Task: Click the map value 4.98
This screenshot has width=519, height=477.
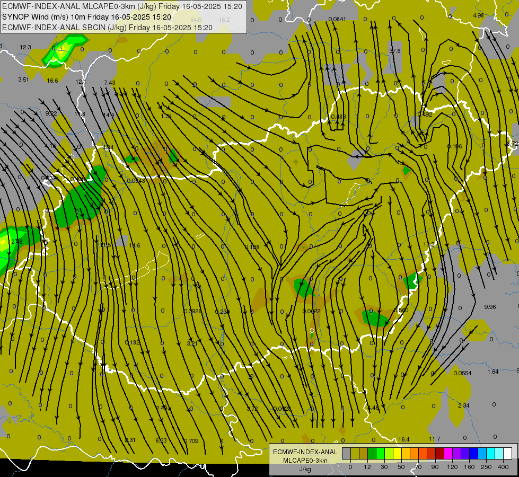Action: coord(478,15)
